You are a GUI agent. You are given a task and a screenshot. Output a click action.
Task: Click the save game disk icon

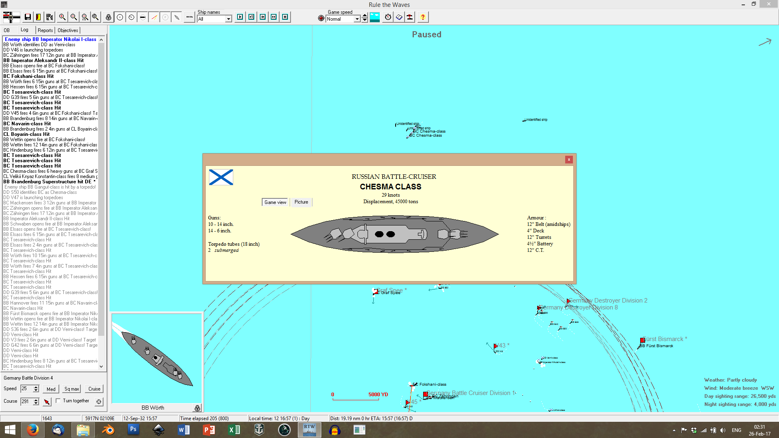pyautogui.click(x=28, y=17)
